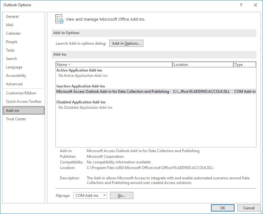Image resolution: width=263 pixels, height=214 pixels.
Task: Click the Go... button
Action: 121,196
